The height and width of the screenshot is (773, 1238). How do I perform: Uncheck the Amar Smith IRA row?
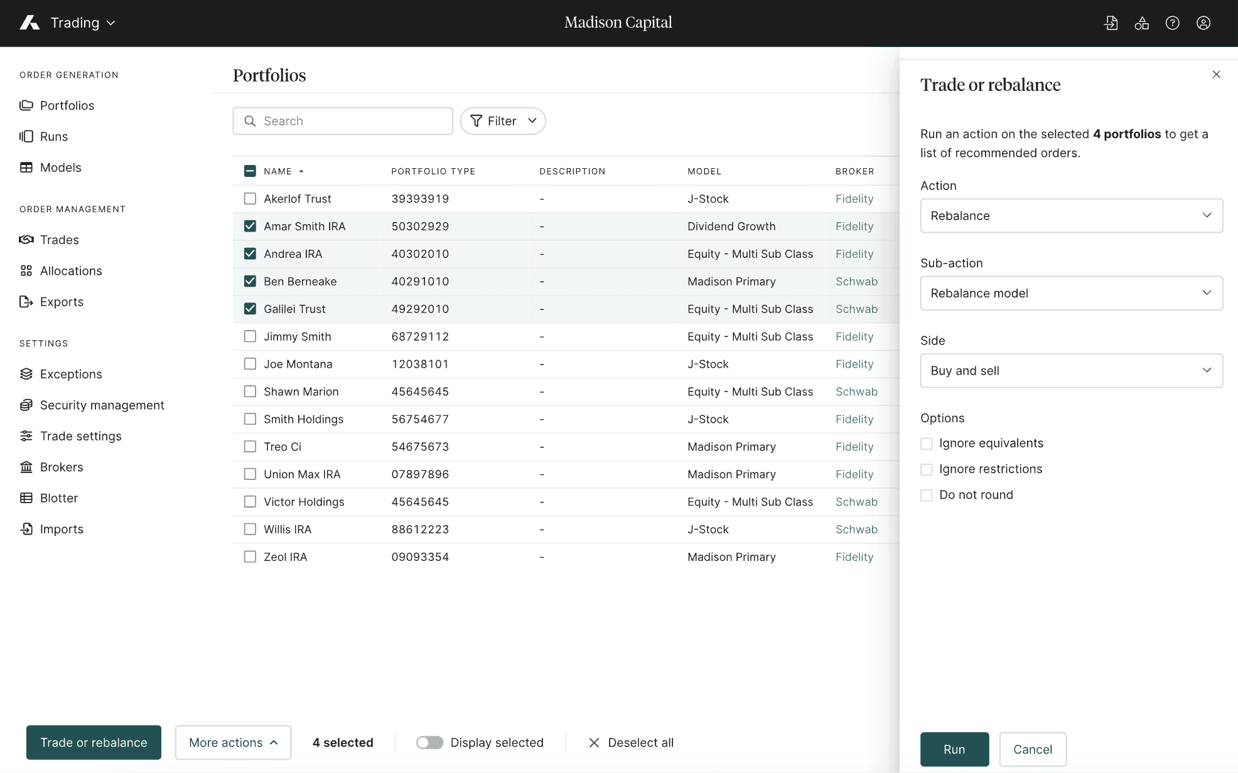coord(250,226)
